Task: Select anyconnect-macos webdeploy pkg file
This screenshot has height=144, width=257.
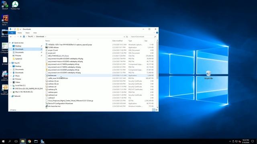Action: click(65, 61)
